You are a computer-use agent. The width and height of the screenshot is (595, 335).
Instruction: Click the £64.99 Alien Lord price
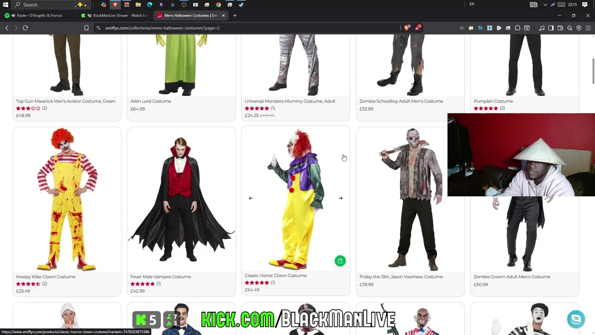coord(138,109)
